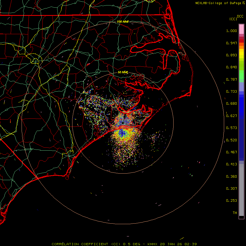Click the 0.893 scale value

point(232,55)
